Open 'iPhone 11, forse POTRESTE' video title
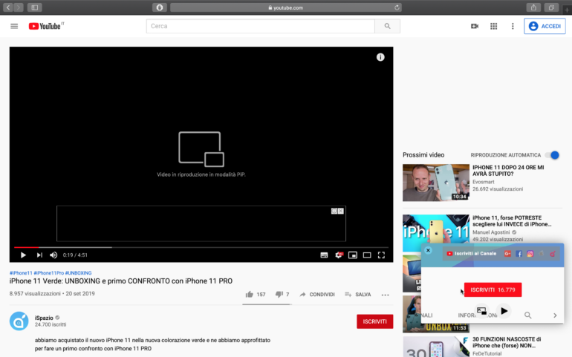 point(512,221)
